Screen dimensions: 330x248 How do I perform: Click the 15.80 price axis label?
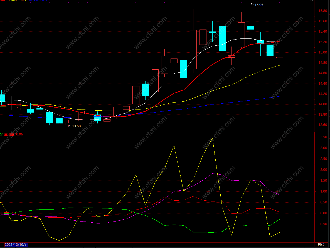pyautogui.click(x=323, y=11)
